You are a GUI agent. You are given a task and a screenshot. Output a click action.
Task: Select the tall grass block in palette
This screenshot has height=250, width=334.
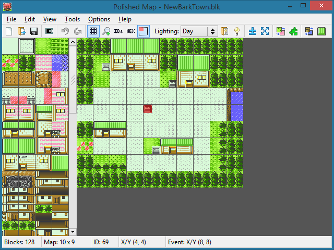pyautogui.click(x=61, y=46)
